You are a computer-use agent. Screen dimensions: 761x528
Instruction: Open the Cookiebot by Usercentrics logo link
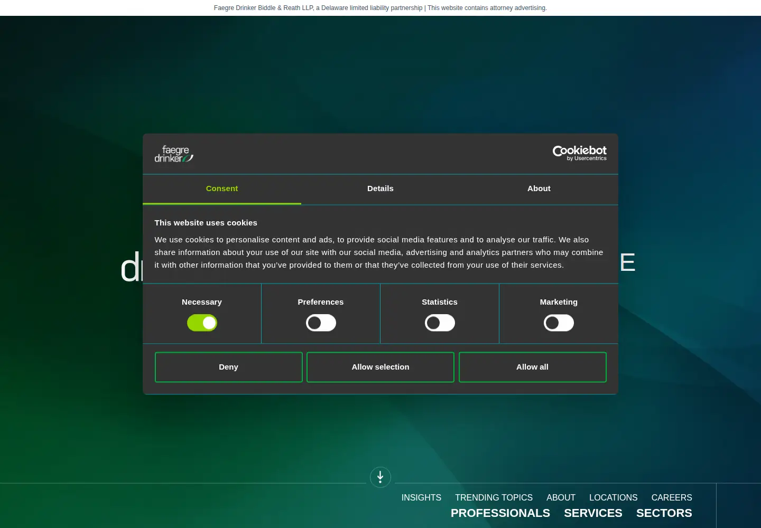(579, 153)
